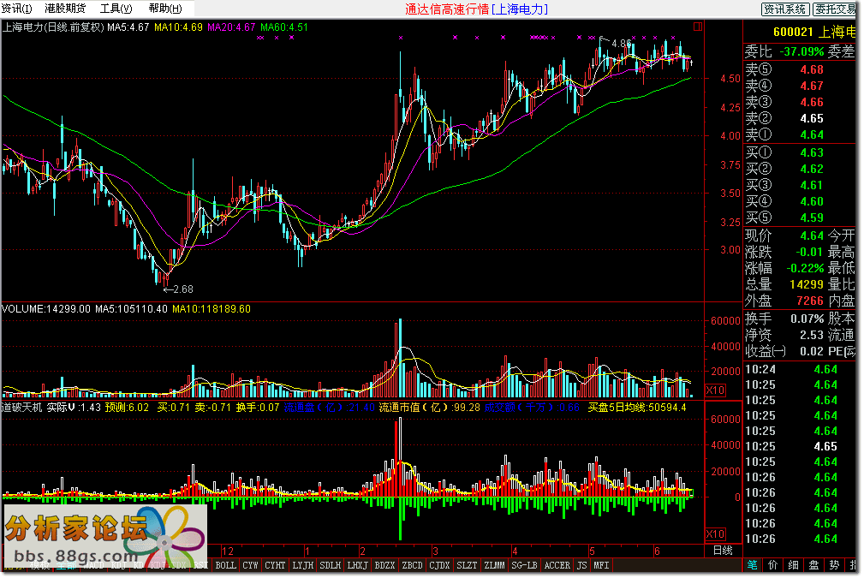Switch to the LYJH indicator tab
The height and width of the screenshot is (578, 864).
point(302,565)
